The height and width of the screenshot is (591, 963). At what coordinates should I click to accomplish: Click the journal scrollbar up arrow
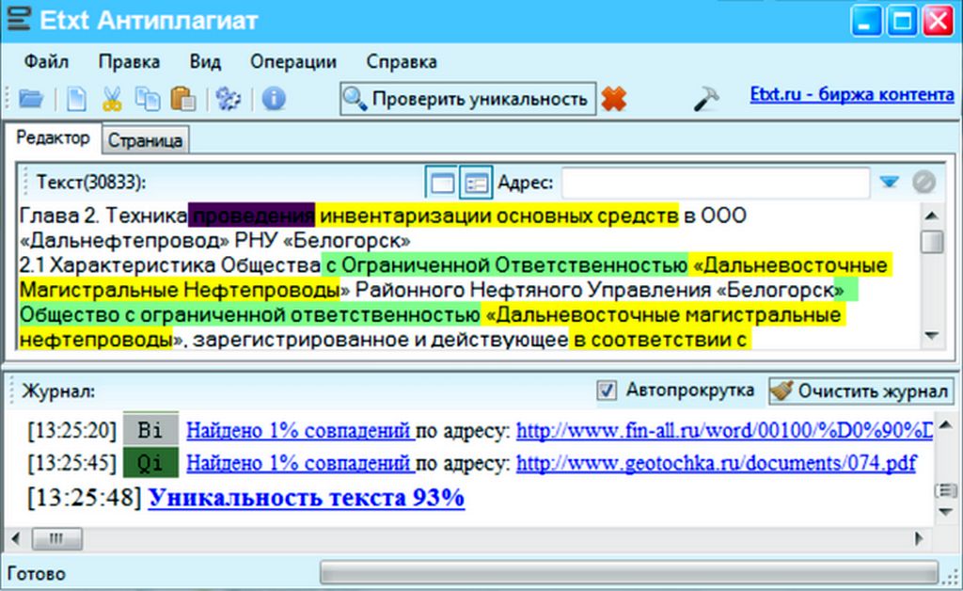946,424
